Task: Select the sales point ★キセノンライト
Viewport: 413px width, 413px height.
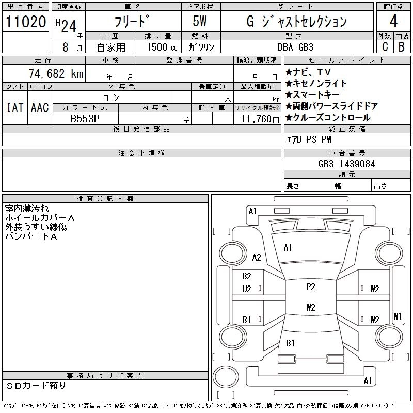Action: pyautogui.click(x=316, y=83)
